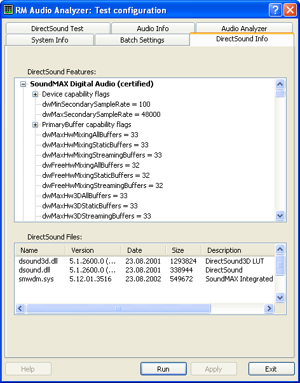Click files list scroll right arrow
This screenshot has height=383, width=300.
(x=269, y=308)
